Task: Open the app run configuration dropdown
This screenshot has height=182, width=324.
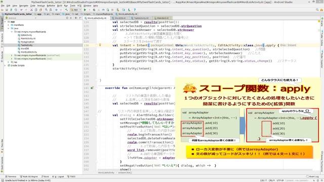Action: point(75,10)
